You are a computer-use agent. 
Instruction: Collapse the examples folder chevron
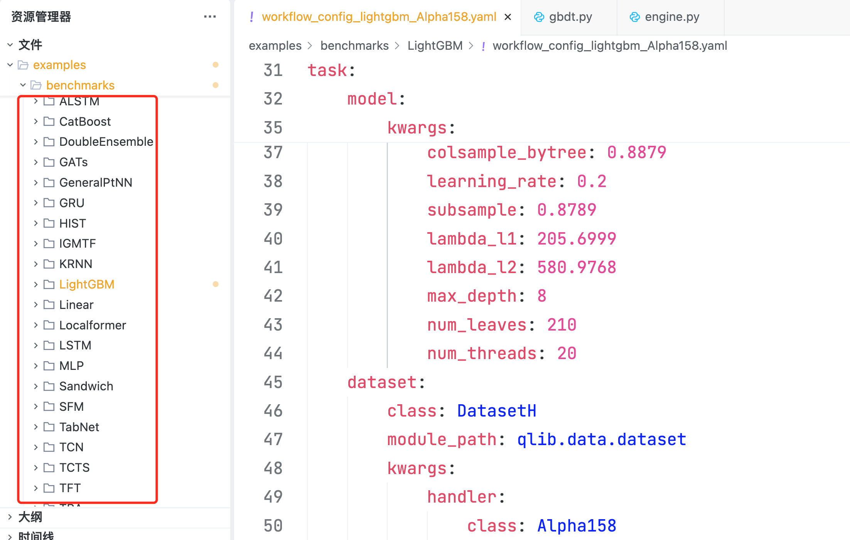(10, 65)
